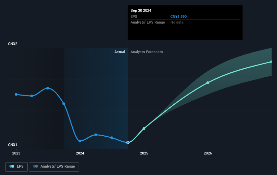Click the 'Analysts' EPS Range' tooltip row label

click(148, 23)
